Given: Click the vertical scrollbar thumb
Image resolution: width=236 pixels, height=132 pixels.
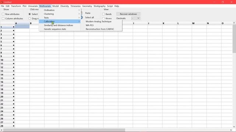Looking at the screenshot, I should click(234, 38).
